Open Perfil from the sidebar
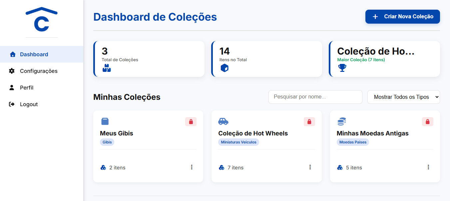Screen dimensions: 450x201 coord(27,88)
